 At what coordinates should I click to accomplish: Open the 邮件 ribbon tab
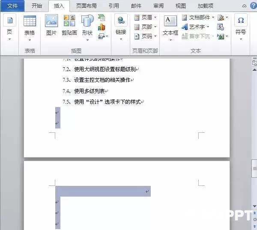pos(136,6)
